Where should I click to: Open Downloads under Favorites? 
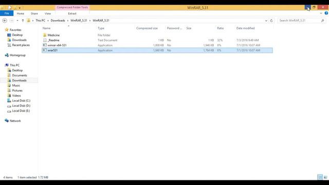[20, 40]
